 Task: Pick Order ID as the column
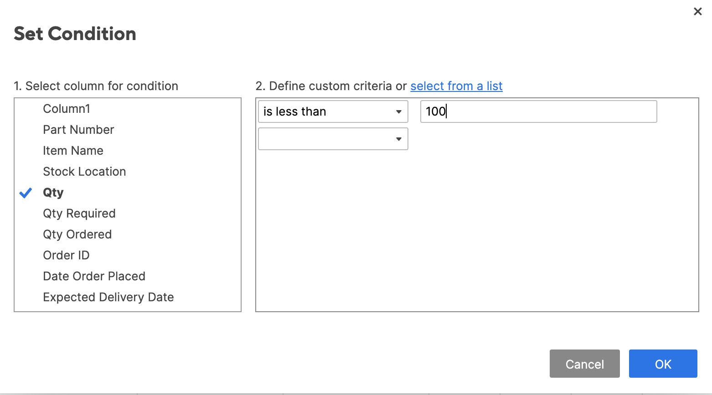point(66,255)
